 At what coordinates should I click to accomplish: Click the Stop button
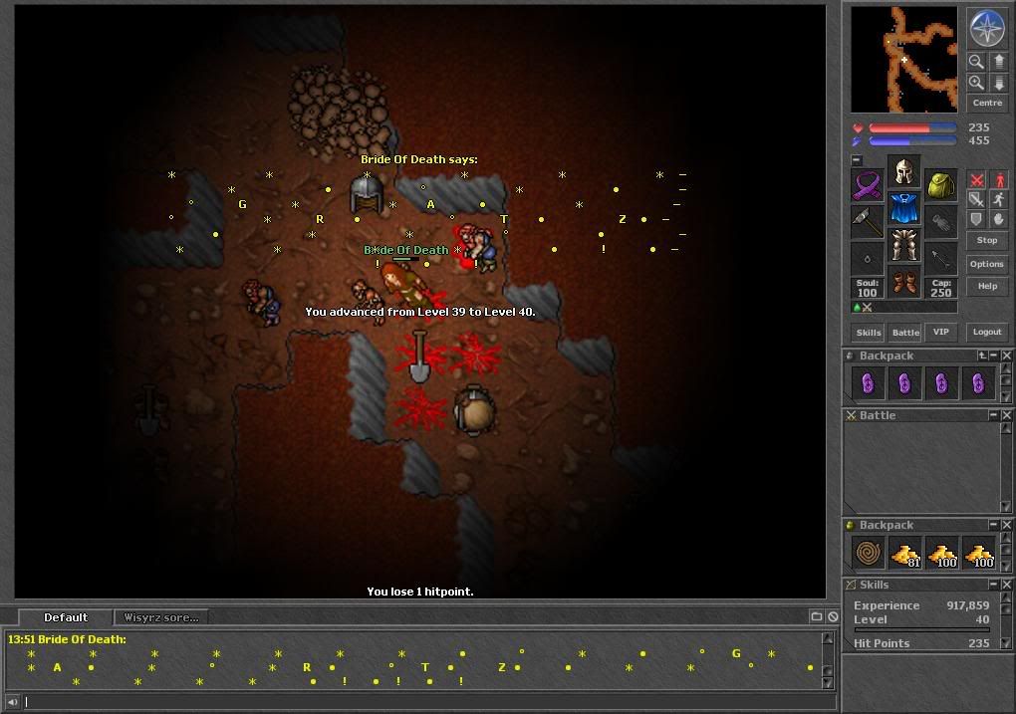987,240
